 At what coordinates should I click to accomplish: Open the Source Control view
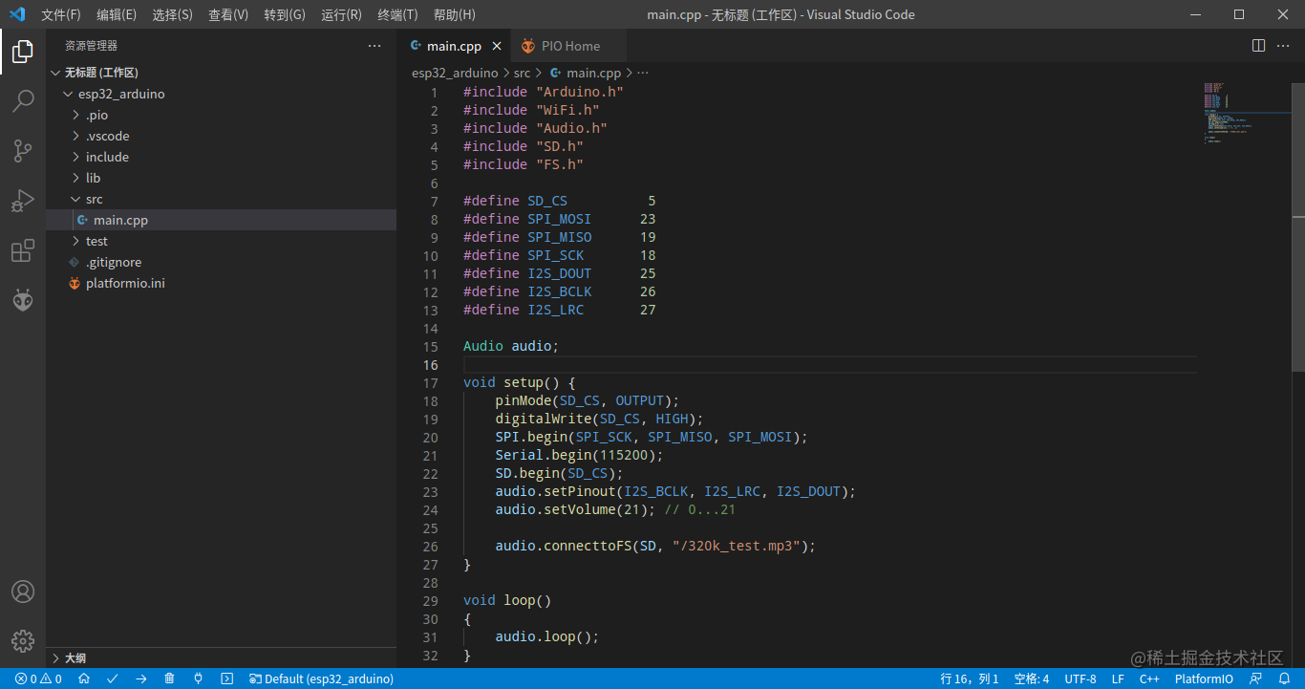(x=23, y=151)
